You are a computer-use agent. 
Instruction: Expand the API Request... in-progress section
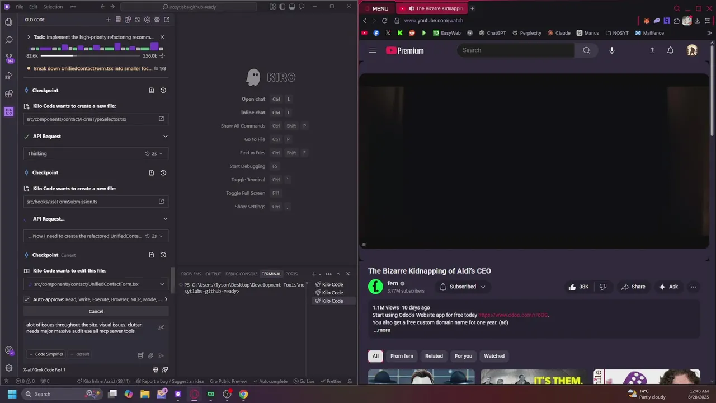(x=165, y=219)
